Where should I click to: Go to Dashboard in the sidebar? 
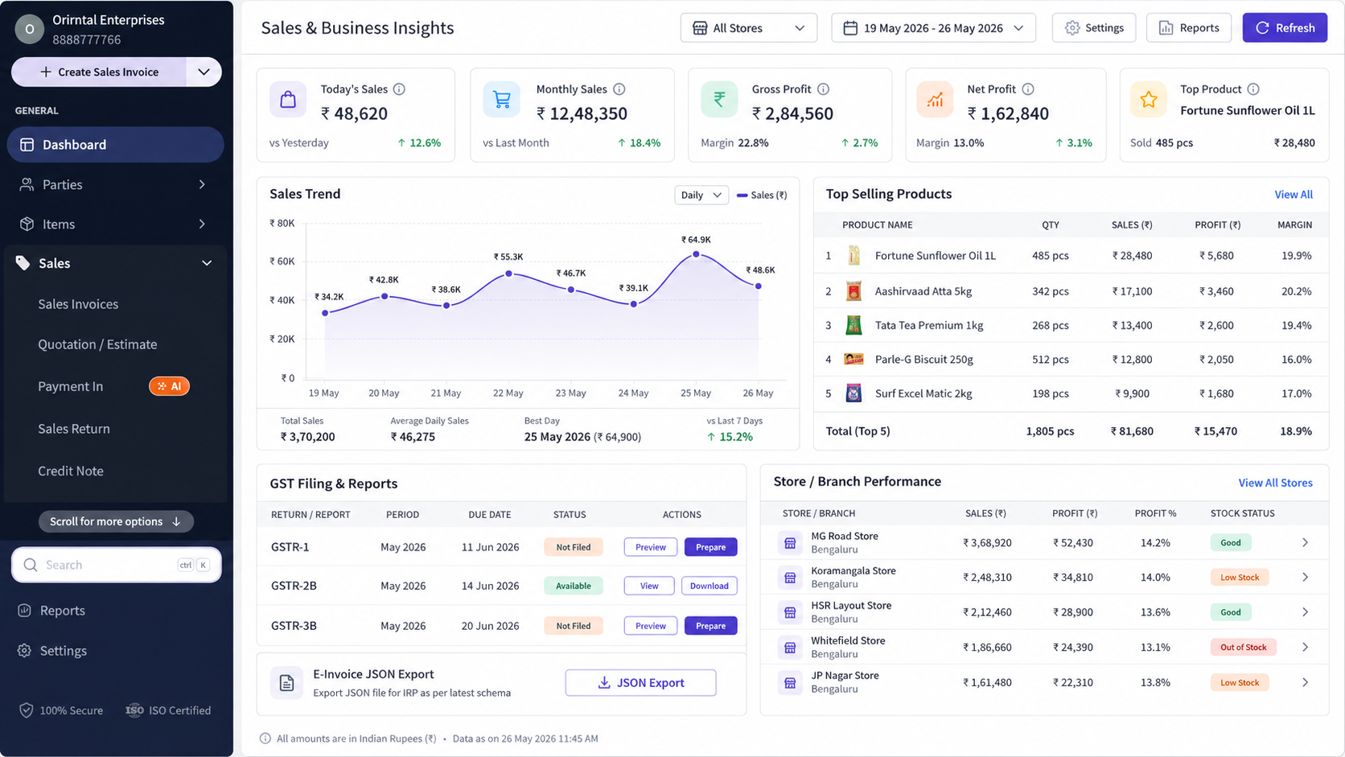(x=116, y=145)
